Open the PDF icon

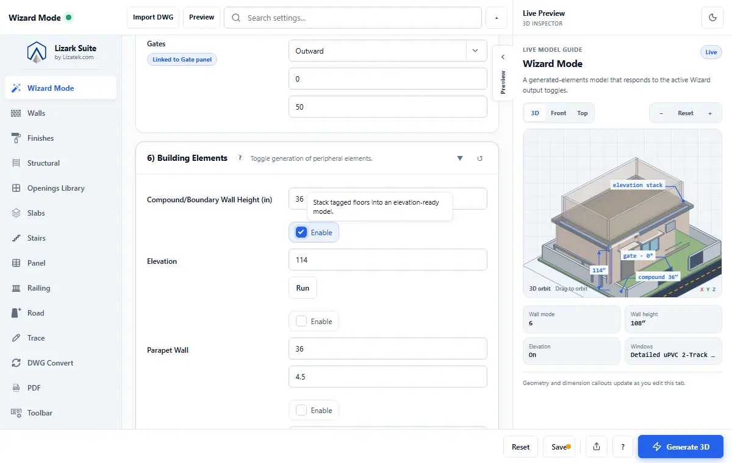pyautogui.click(x=16, y=388)
